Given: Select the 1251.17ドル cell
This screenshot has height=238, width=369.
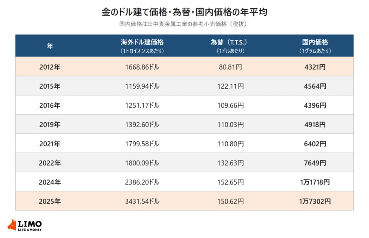Looking at the screenshot, I should click(142, 106).
